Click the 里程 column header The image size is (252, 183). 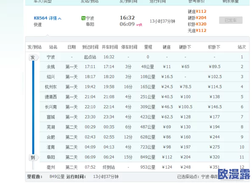point(148,47)
